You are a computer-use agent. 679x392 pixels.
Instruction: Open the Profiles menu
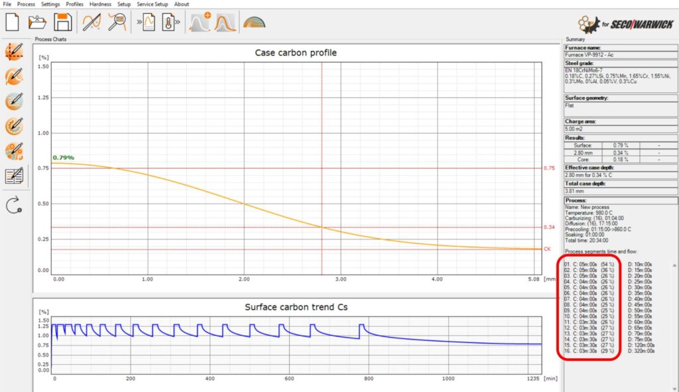point(74,4)
